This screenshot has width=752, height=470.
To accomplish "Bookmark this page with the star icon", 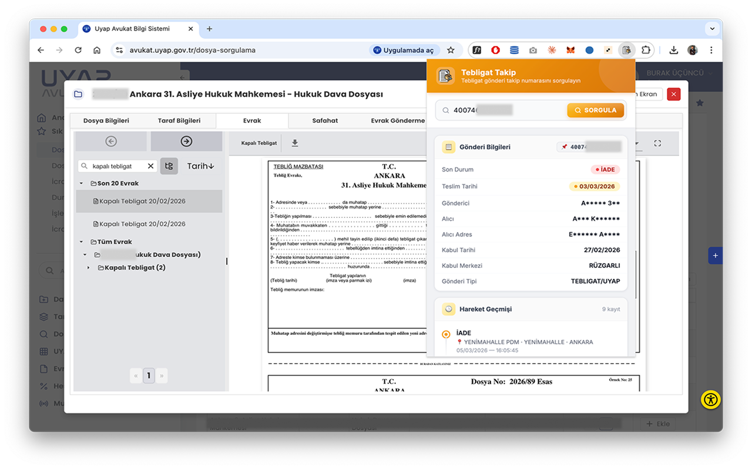I will [451, 50].
